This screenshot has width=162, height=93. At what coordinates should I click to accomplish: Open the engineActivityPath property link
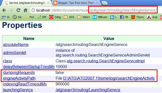pos(19,78)
